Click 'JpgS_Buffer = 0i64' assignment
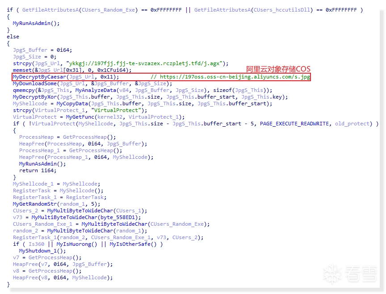Image resolution: width=386 pixels, height=294 pixels. 42,50
